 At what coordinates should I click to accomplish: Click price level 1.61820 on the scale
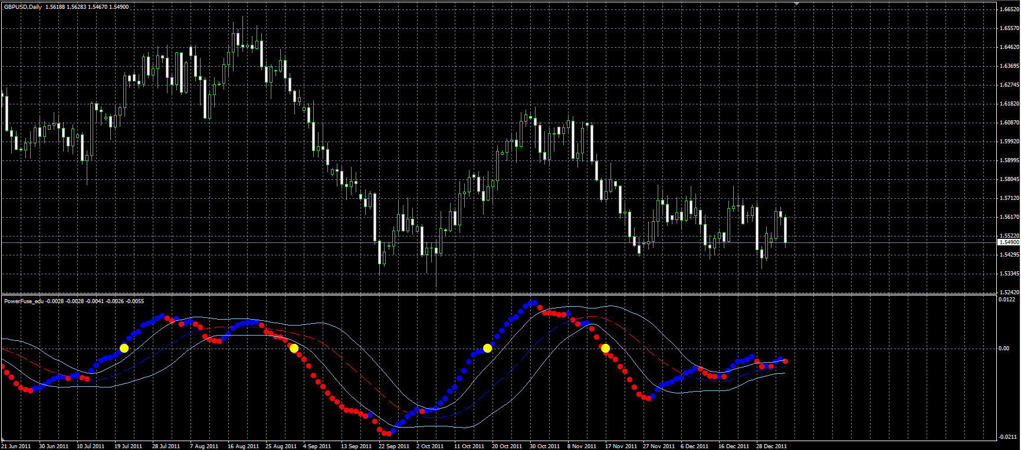(1010, 104)
